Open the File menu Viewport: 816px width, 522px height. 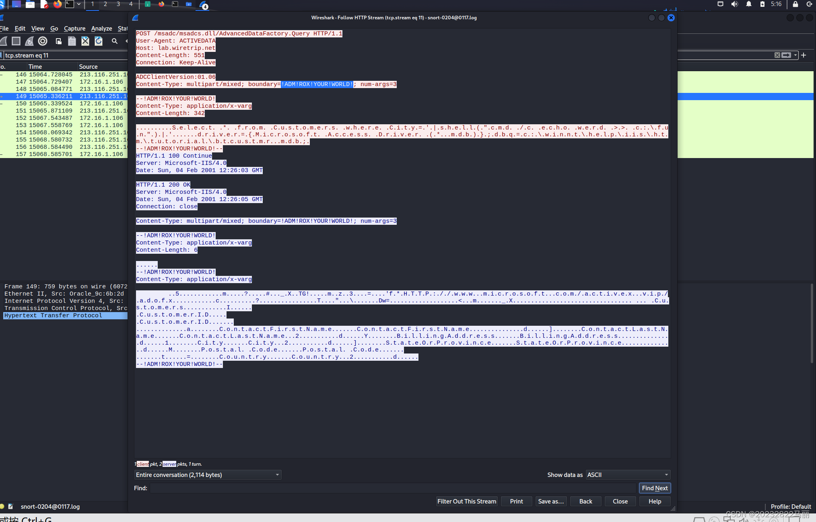tap(4, 29)
